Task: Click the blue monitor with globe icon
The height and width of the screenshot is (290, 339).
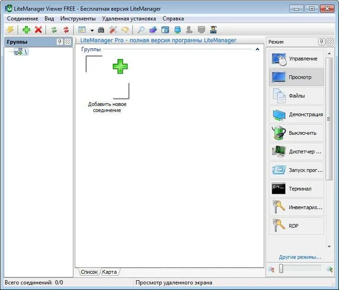Action: [x=153, y=30]
